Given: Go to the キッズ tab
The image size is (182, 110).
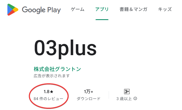Looking at the screenshot, I should (165, 10).
